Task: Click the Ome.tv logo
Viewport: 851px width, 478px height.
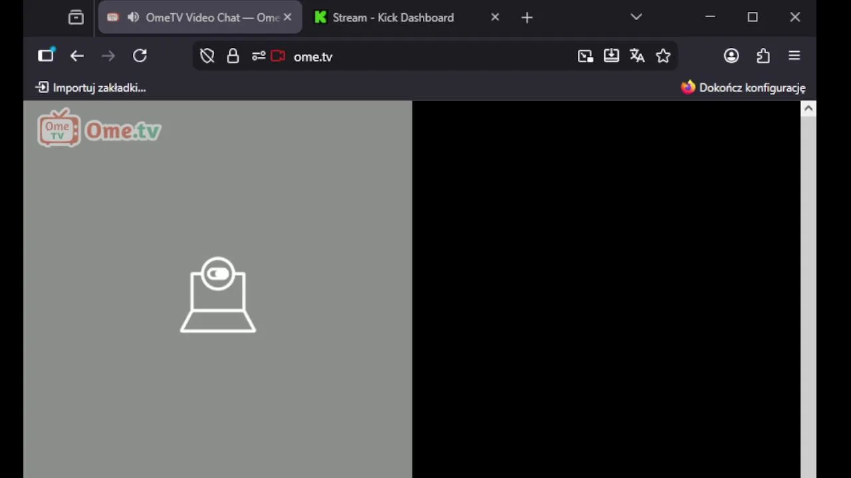Action: (99, 127)
